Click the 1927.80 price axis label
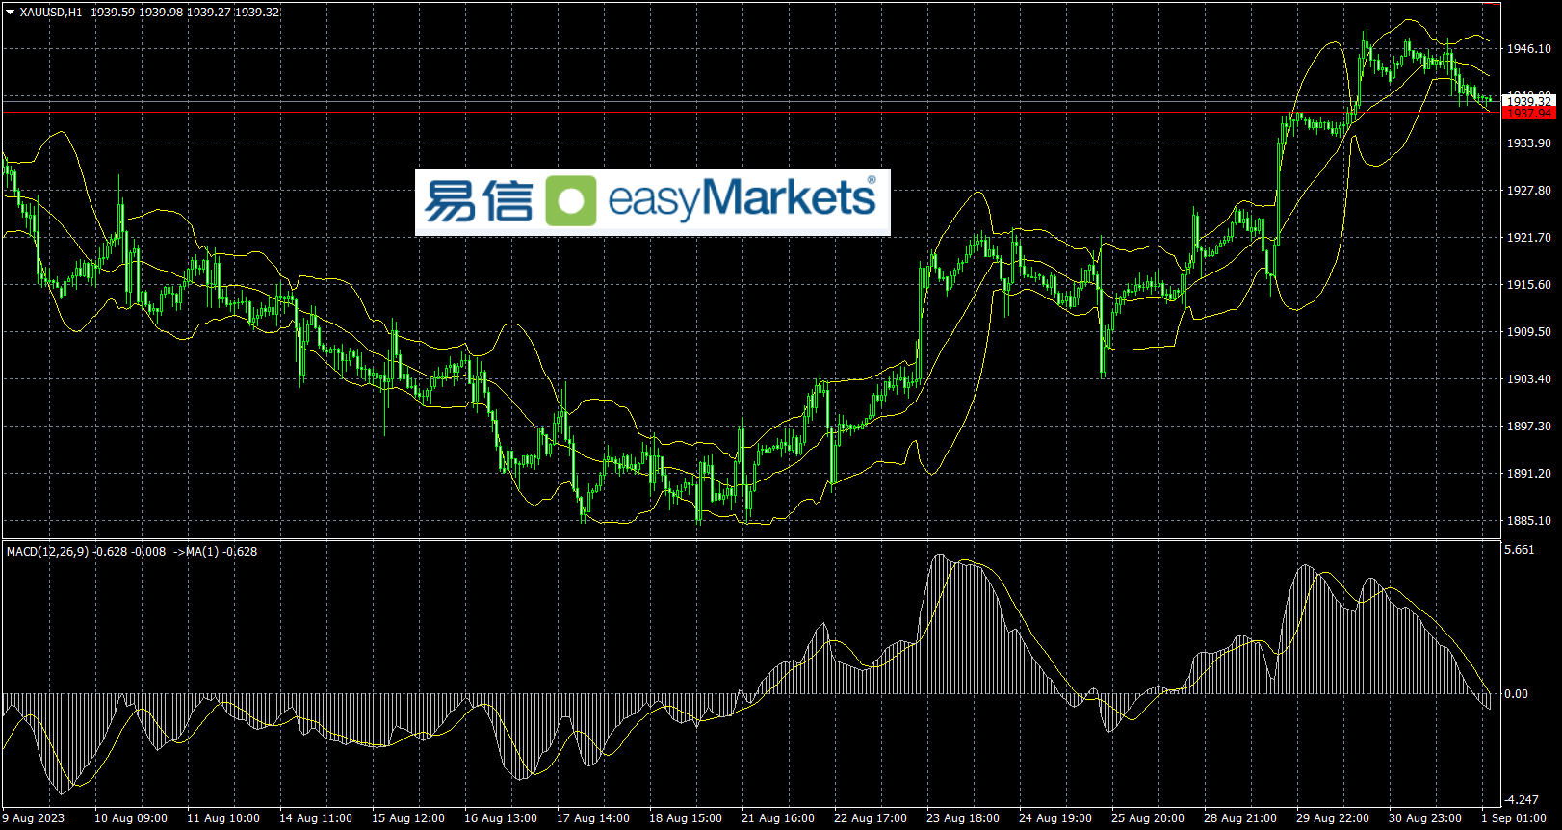This screenshot has height=830, width=1562. click(x=1529, y=191)
